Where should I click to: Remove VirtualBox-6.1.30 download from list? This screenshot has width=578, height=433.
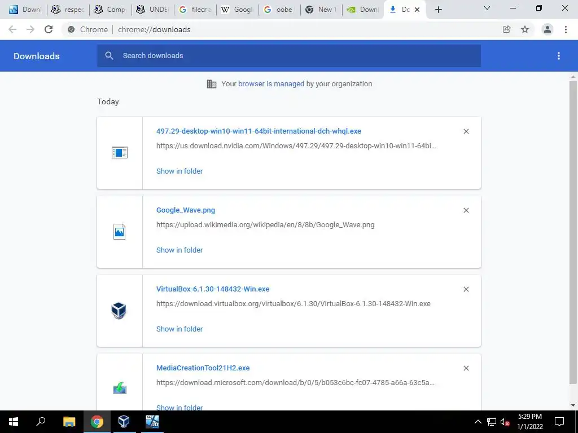point(466,289)
